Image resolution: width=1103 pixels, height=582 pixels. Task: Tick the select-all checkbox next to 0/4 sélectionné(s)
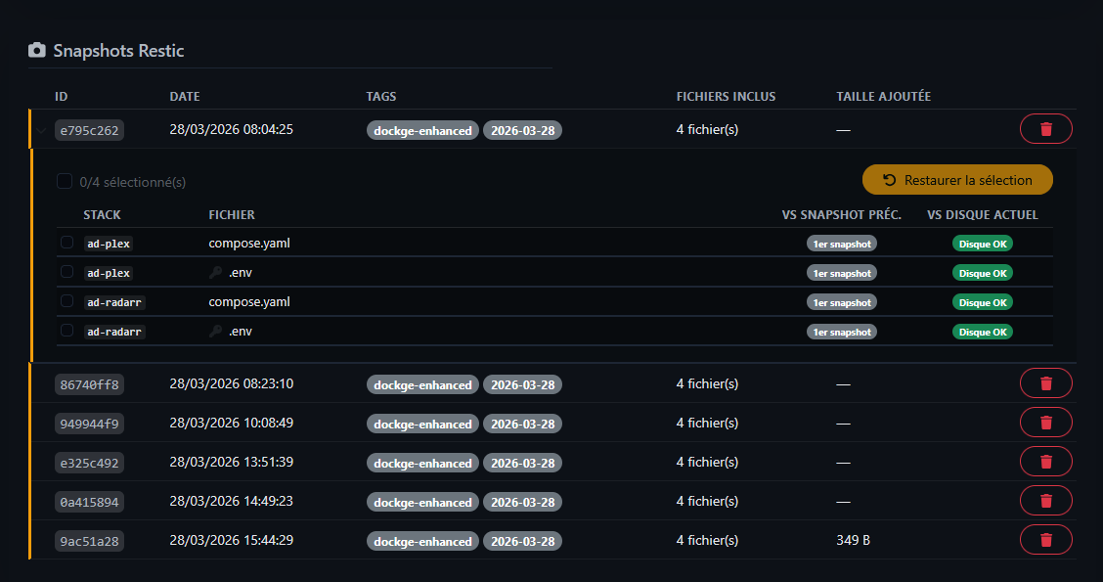pyautogui.click(x=65, y=181)
